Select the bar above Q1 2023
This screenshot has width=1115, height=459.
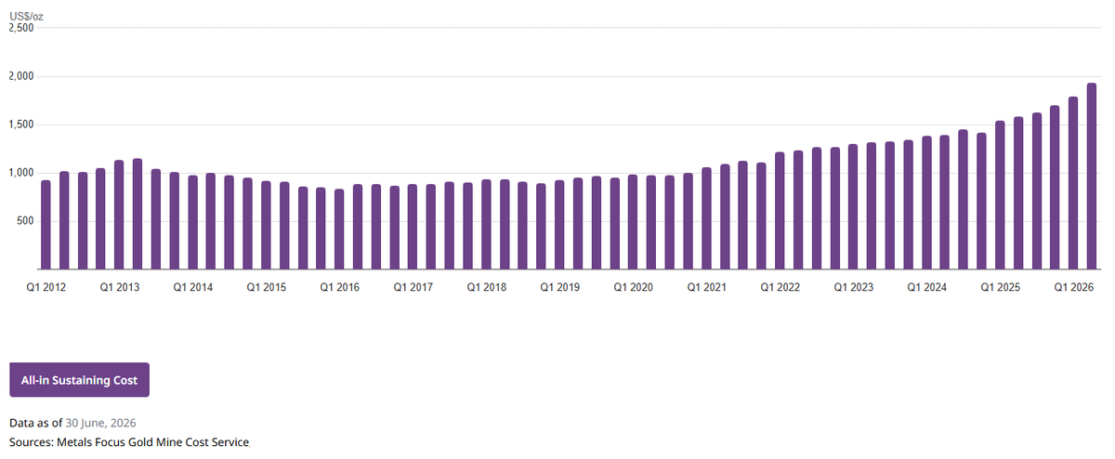pos(853,207)
